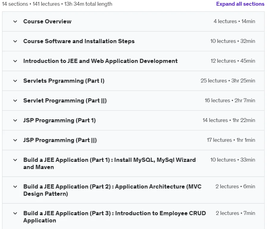Expand Build a JEE Application Part 3 chevron

[x=15, y=213]
